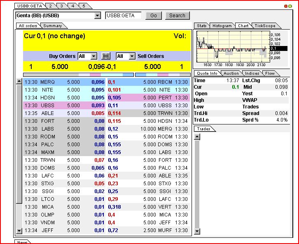This screenshot has width=299, height=244.
Task: Switch to the Auction tab
Action: tap(231, 74)
